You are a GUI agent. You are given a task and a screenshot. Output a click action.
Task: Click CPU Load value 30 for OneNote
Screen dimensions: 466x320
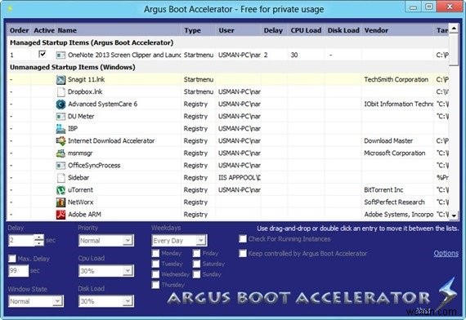click(294, 55)
